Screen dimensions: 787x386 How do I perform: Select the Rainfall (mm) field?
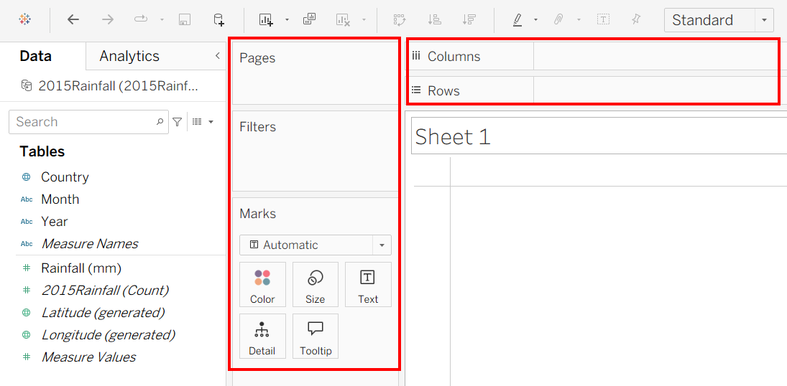point(81,268)
